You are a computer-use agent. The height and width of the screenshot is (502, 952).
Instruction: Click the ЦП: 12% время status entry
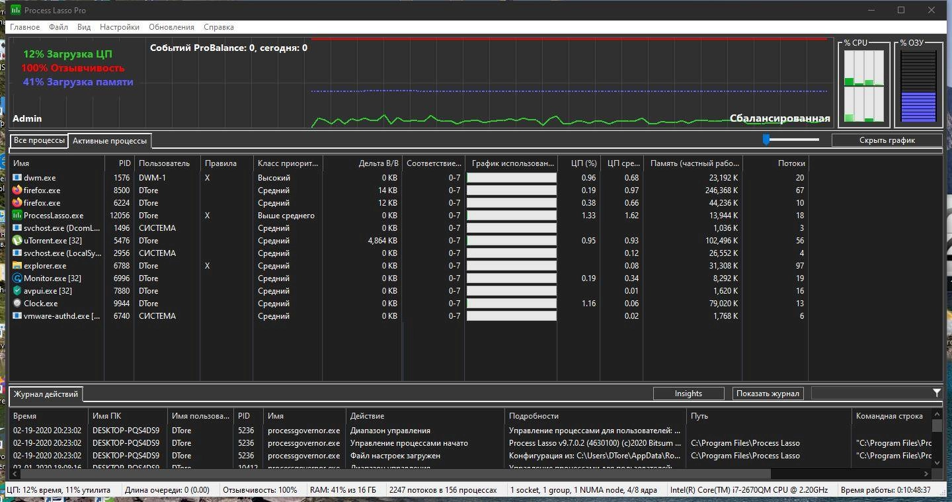tap(59, 490)
